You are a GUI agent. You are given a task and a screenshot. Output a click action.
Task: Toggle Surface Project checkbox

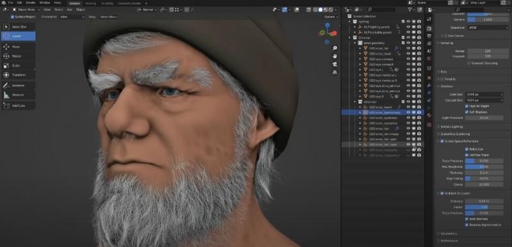click(x=12, y=17)
